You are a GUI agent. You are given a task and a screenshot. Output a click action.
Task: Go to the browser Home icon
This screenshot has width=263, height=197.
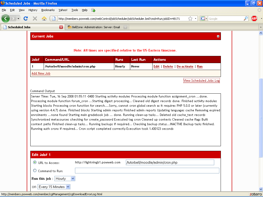pos(44,18)
